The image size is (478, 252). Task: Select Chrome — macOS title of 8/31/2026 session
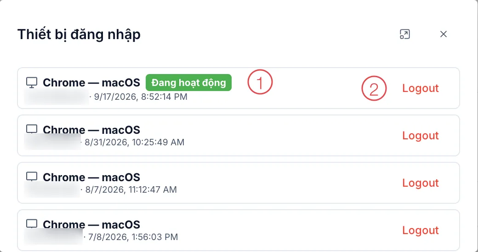[91, 130]
